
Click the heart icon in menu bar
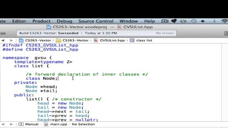(174, 21)
